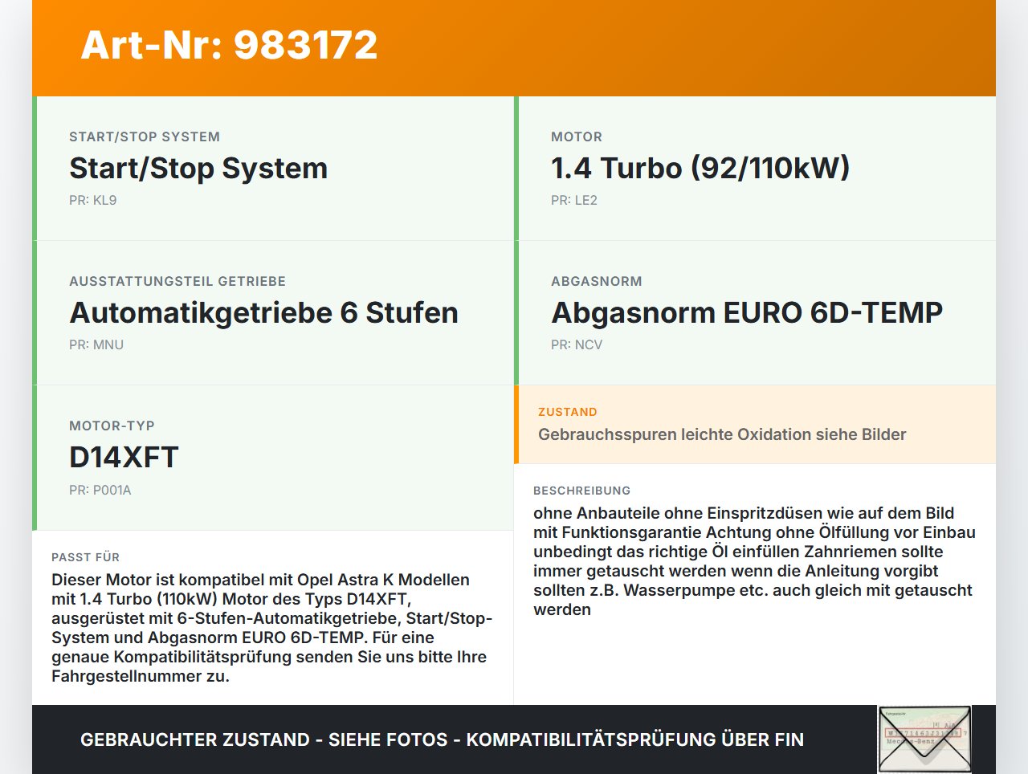Click the envelope document thumbnail
Screen dimensions: 1028x774
(924, 738)
